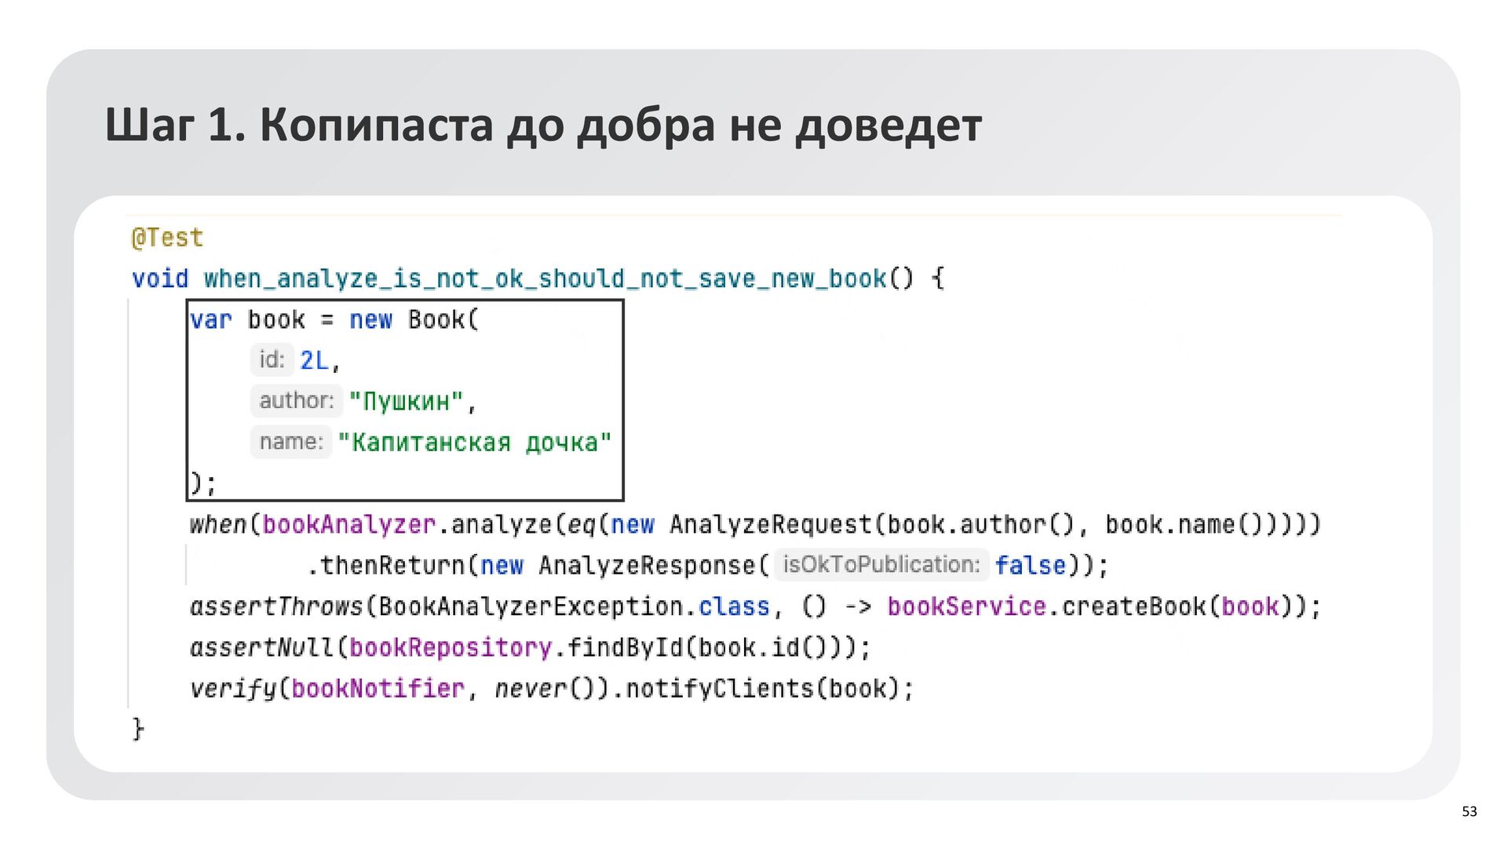Click the "Капитанская дочка" string literal
Screen dimensions: 1507x849
click(x=474, y=443)
